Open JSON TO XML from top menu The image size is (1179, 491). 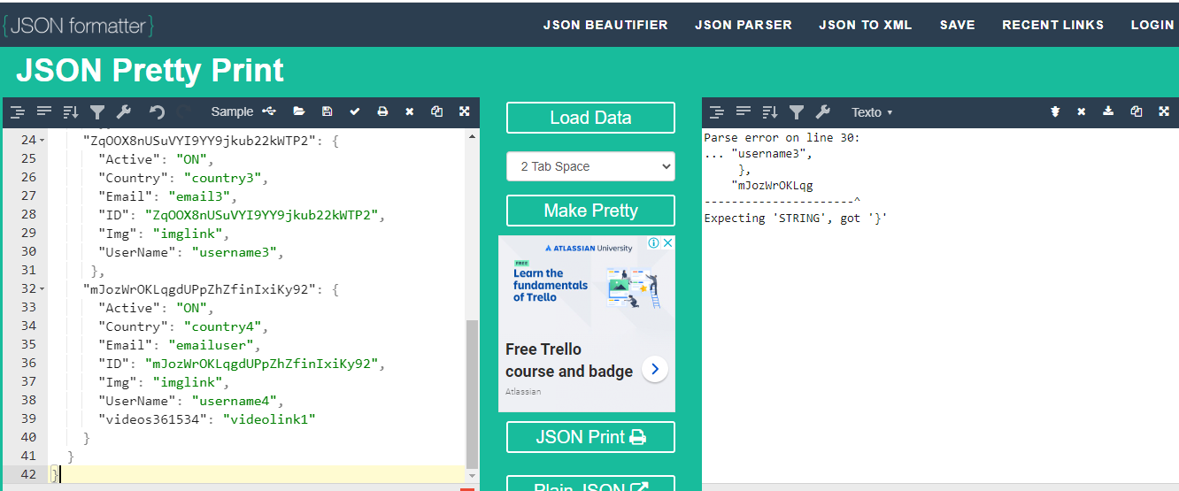(x=865, y=25)
